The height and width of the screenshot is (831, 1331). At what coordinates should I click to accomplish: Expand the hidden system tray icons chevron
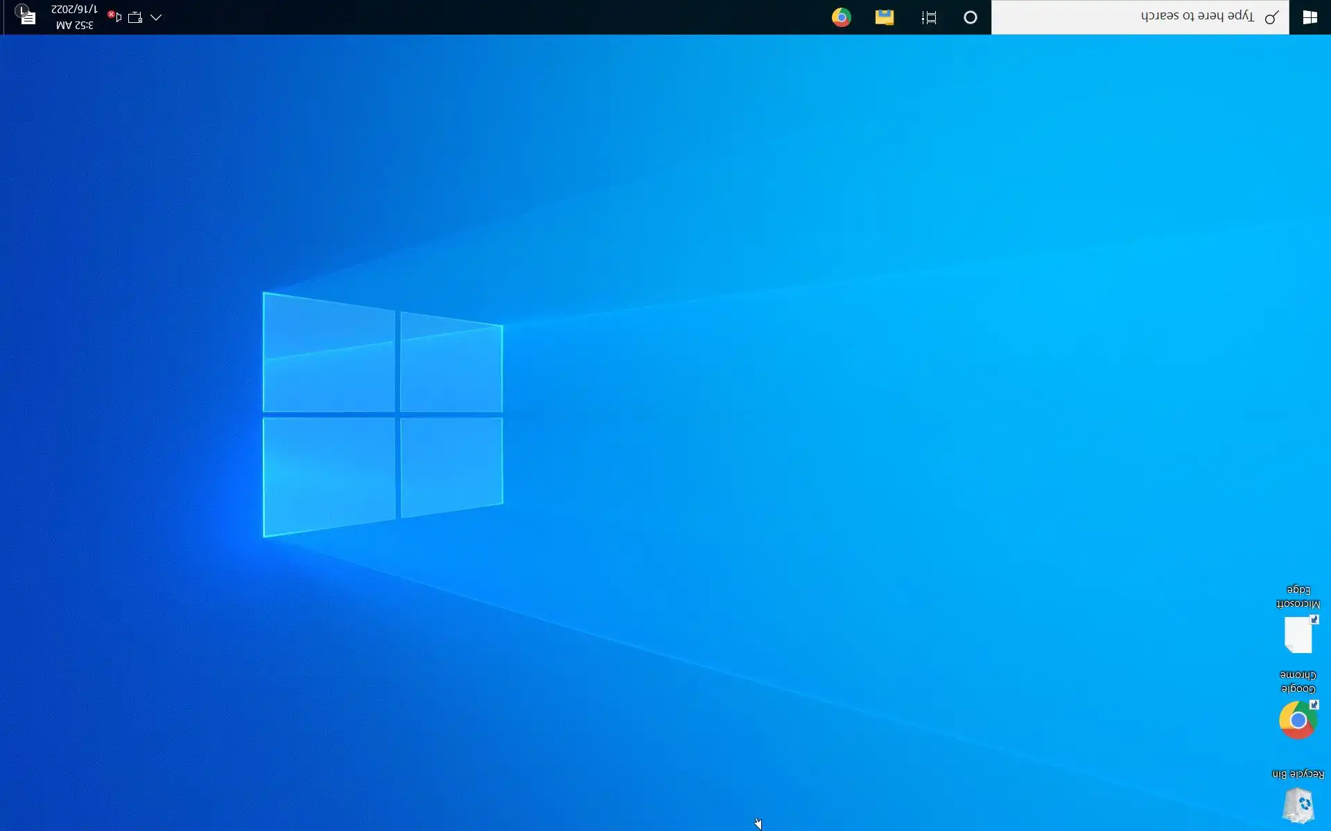pyautogui.click(x=156, y=17)
